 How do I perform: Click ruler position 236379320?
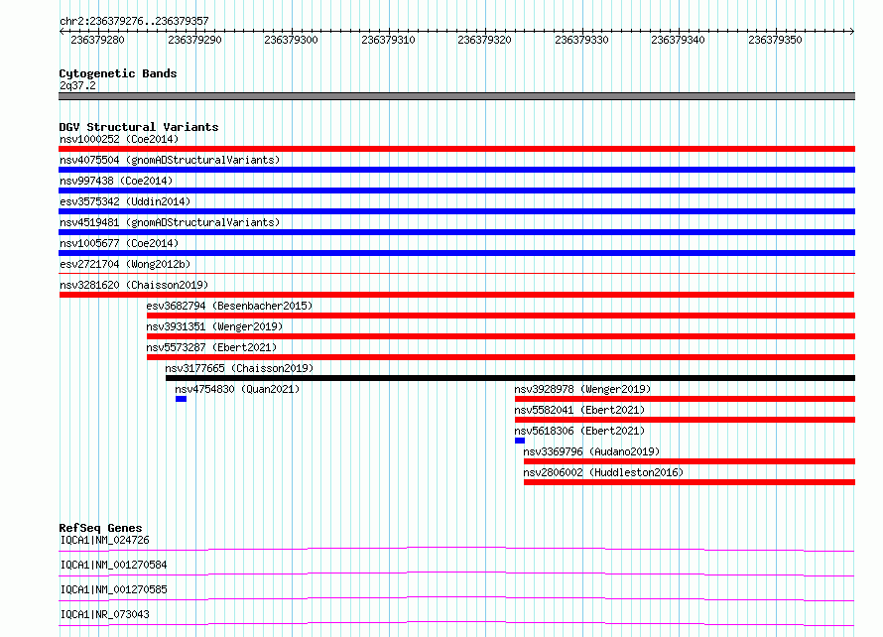click(x=485, y=40)
